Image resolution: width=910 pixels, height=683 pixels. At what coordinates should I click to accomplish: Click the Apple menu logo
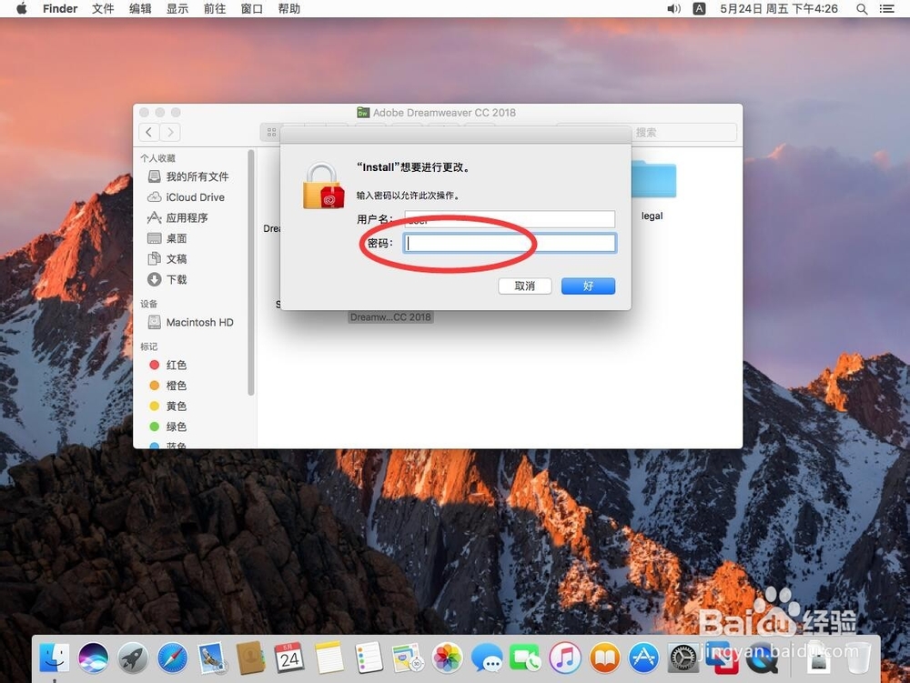(22, 9)
